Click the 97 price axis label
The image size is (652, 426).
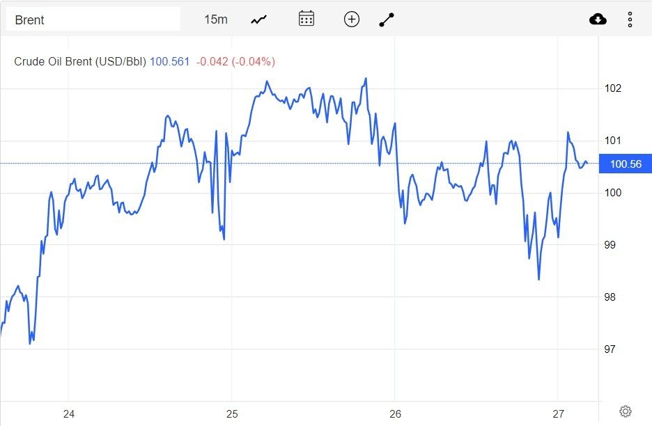(x=611, y=349)
